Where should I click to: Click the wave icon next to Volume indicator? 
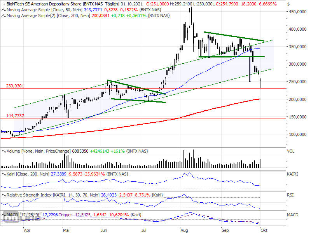[x=4, y=151]
